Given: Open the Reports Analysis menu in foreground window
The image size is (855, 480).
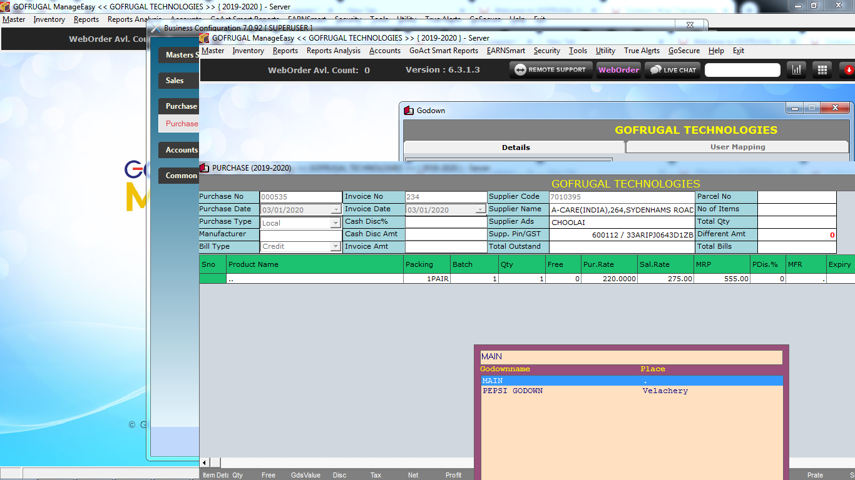Looking at the screenshot, I should [334, 51].
